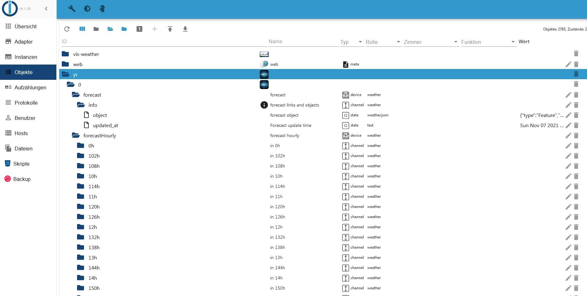Toggle the theme brightness icon

87,9
